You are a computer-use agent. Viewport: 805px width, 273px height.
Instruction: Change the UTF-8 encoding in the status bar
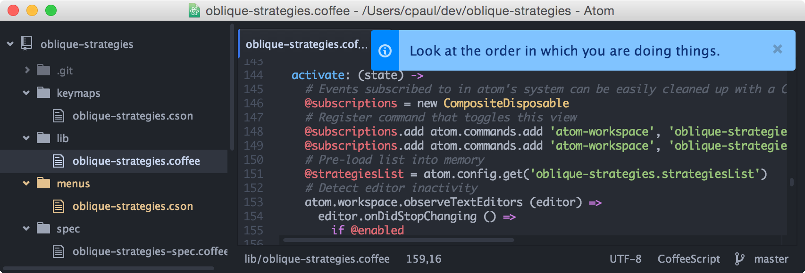(x=625, y=259)
